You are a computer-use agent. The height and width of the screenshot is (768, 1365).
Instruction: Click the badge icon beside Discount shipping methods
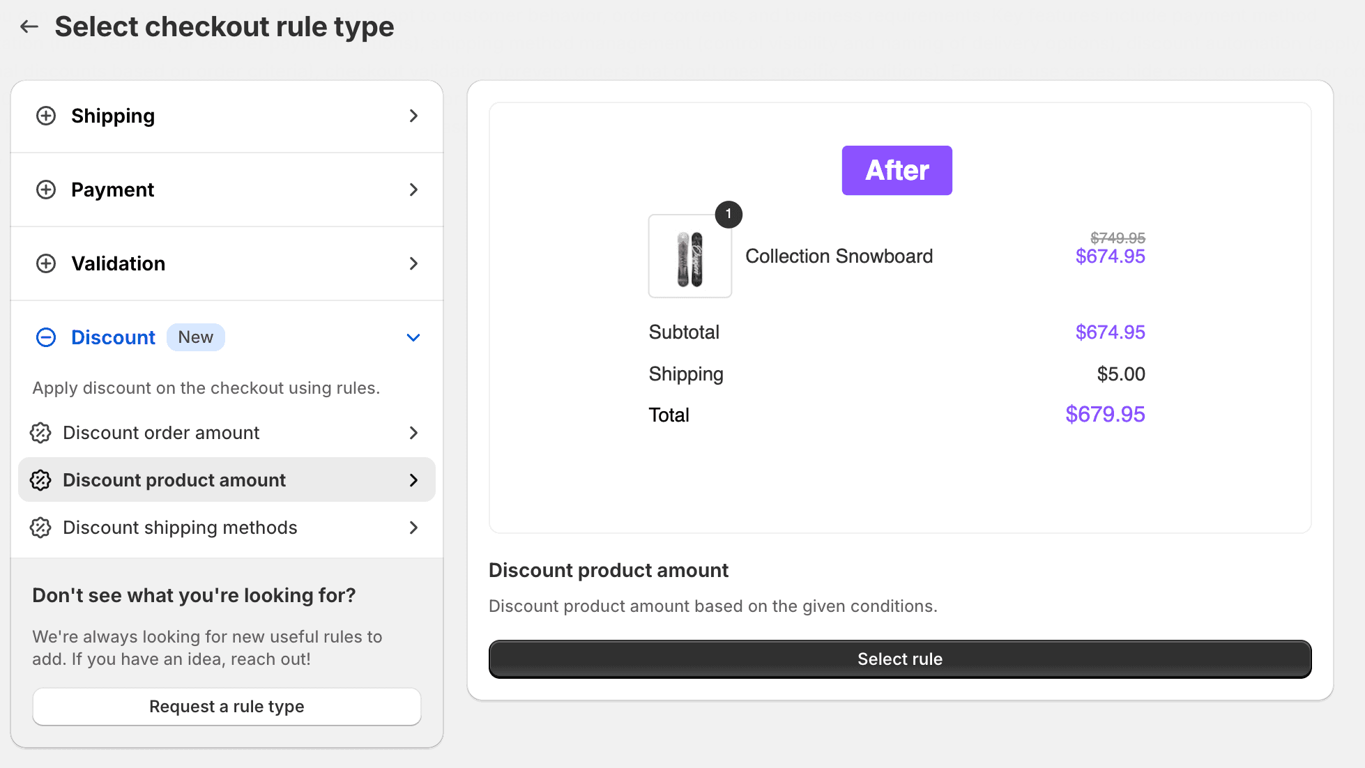tap(40, 528)
